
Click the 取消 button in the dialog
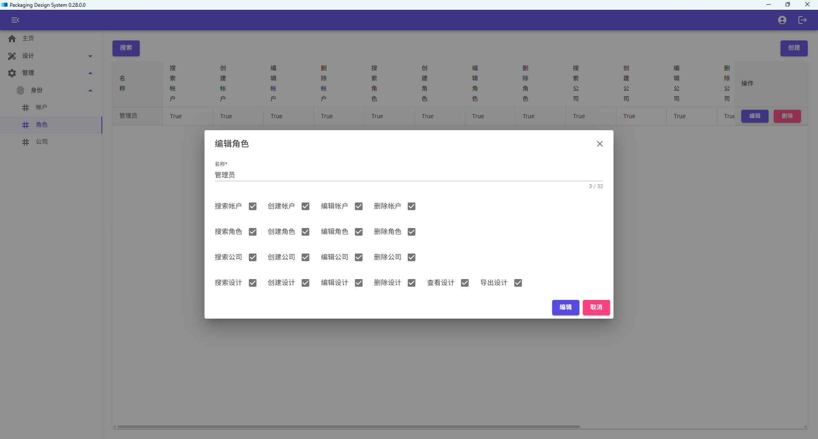click(x=596, y=307)
